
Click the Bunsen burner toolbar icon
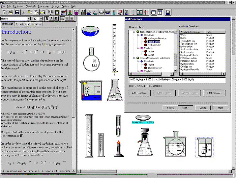pyautogui.click(x=70, y=12)
